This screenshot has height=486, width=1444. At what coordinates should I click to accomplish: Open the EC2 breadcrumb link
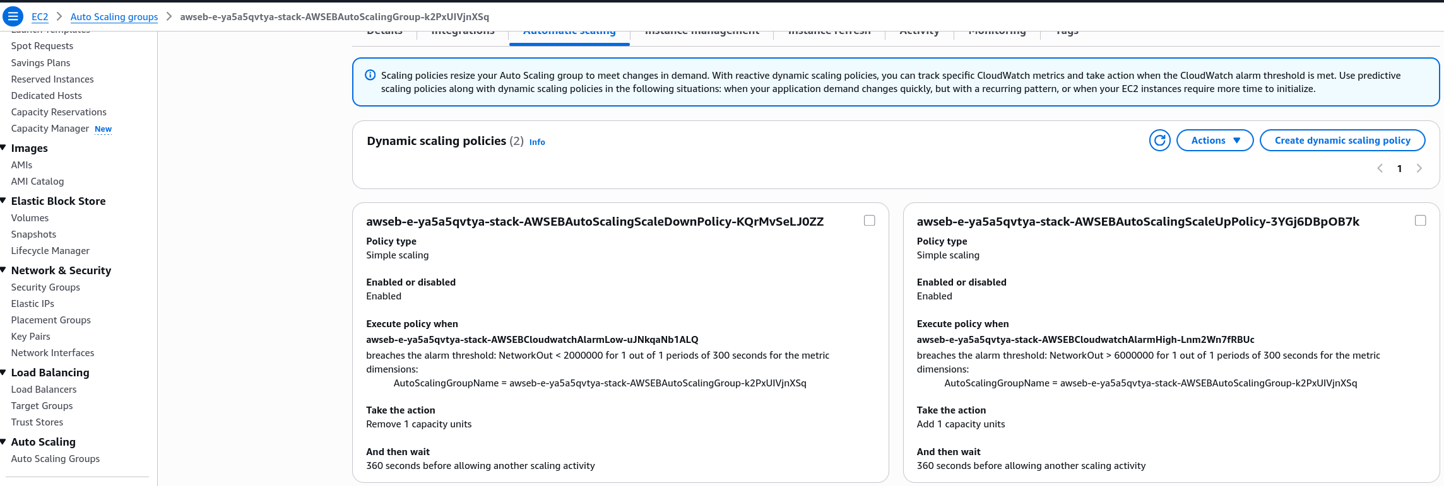40,17
